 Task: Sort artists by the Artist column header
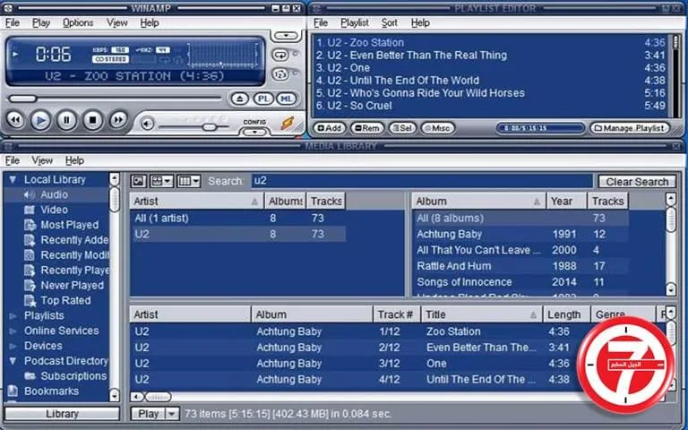click(x=196, y=202)
